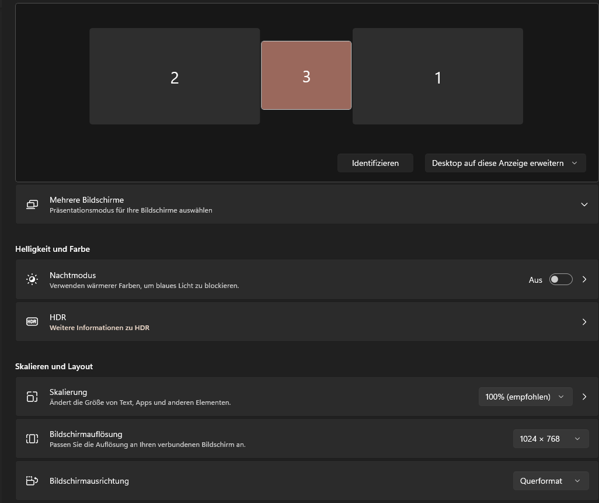Select display 1 in the diagram
Viewport: 599px width, 503px height.
pyautogui.click(x=437, y=76)
